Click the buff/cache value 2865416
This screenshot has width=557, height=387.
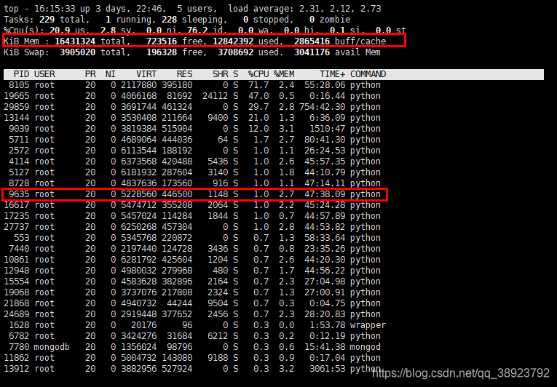pyautogui.click(x=312, y=41)
